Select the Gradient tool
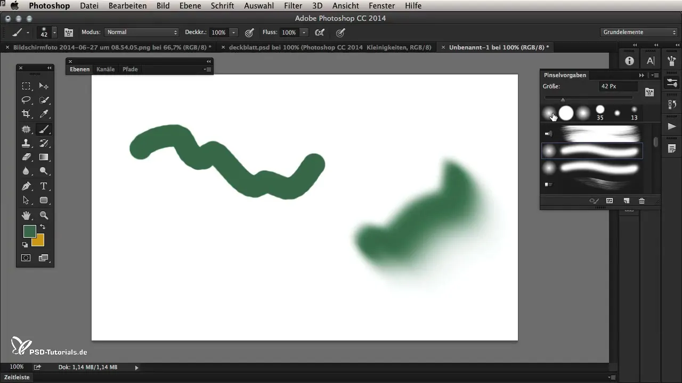The height and width of the screenshot is (383, 682). 44,157
